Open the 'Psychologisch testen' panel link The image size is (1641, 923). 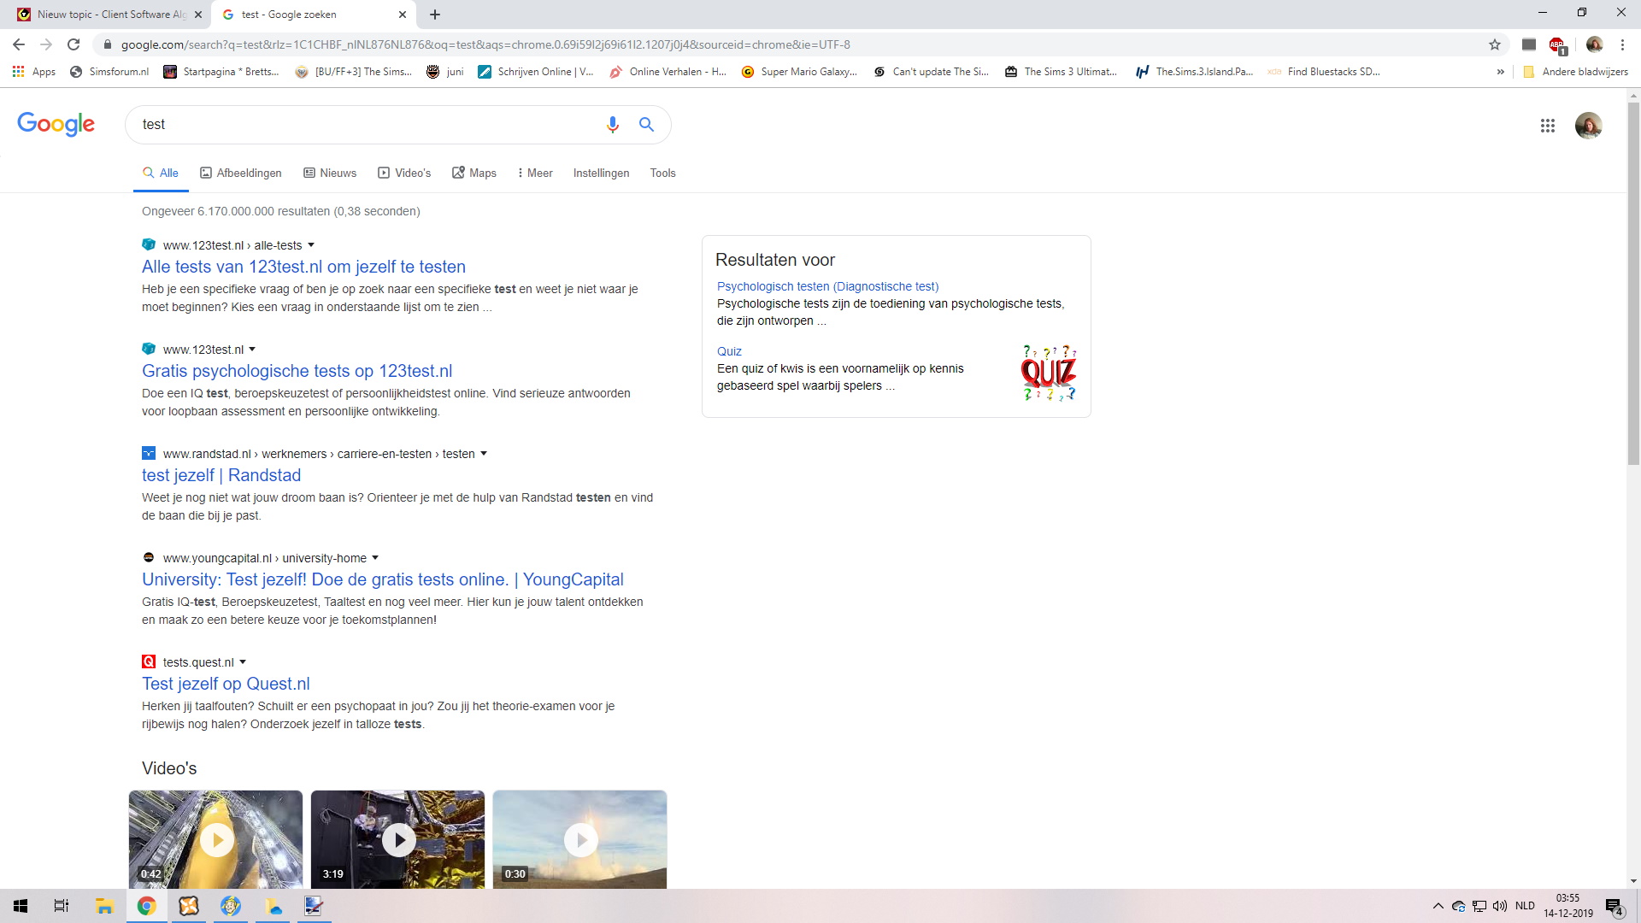[x=827, y=286]
